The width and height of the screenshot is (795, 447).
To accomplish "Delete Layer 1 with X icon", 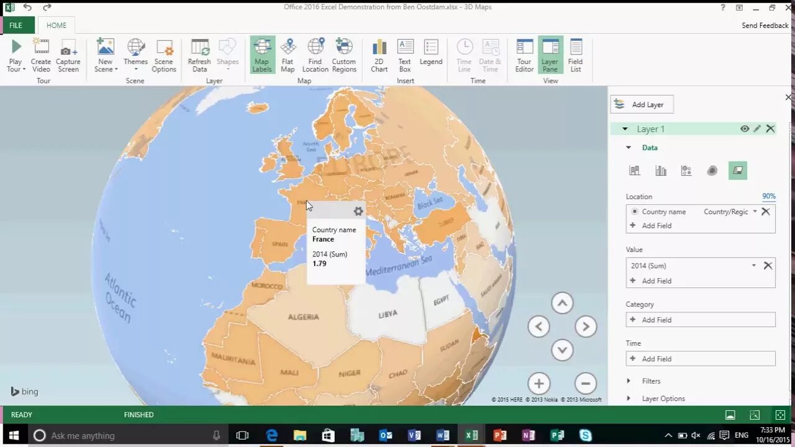I will 770,129.
